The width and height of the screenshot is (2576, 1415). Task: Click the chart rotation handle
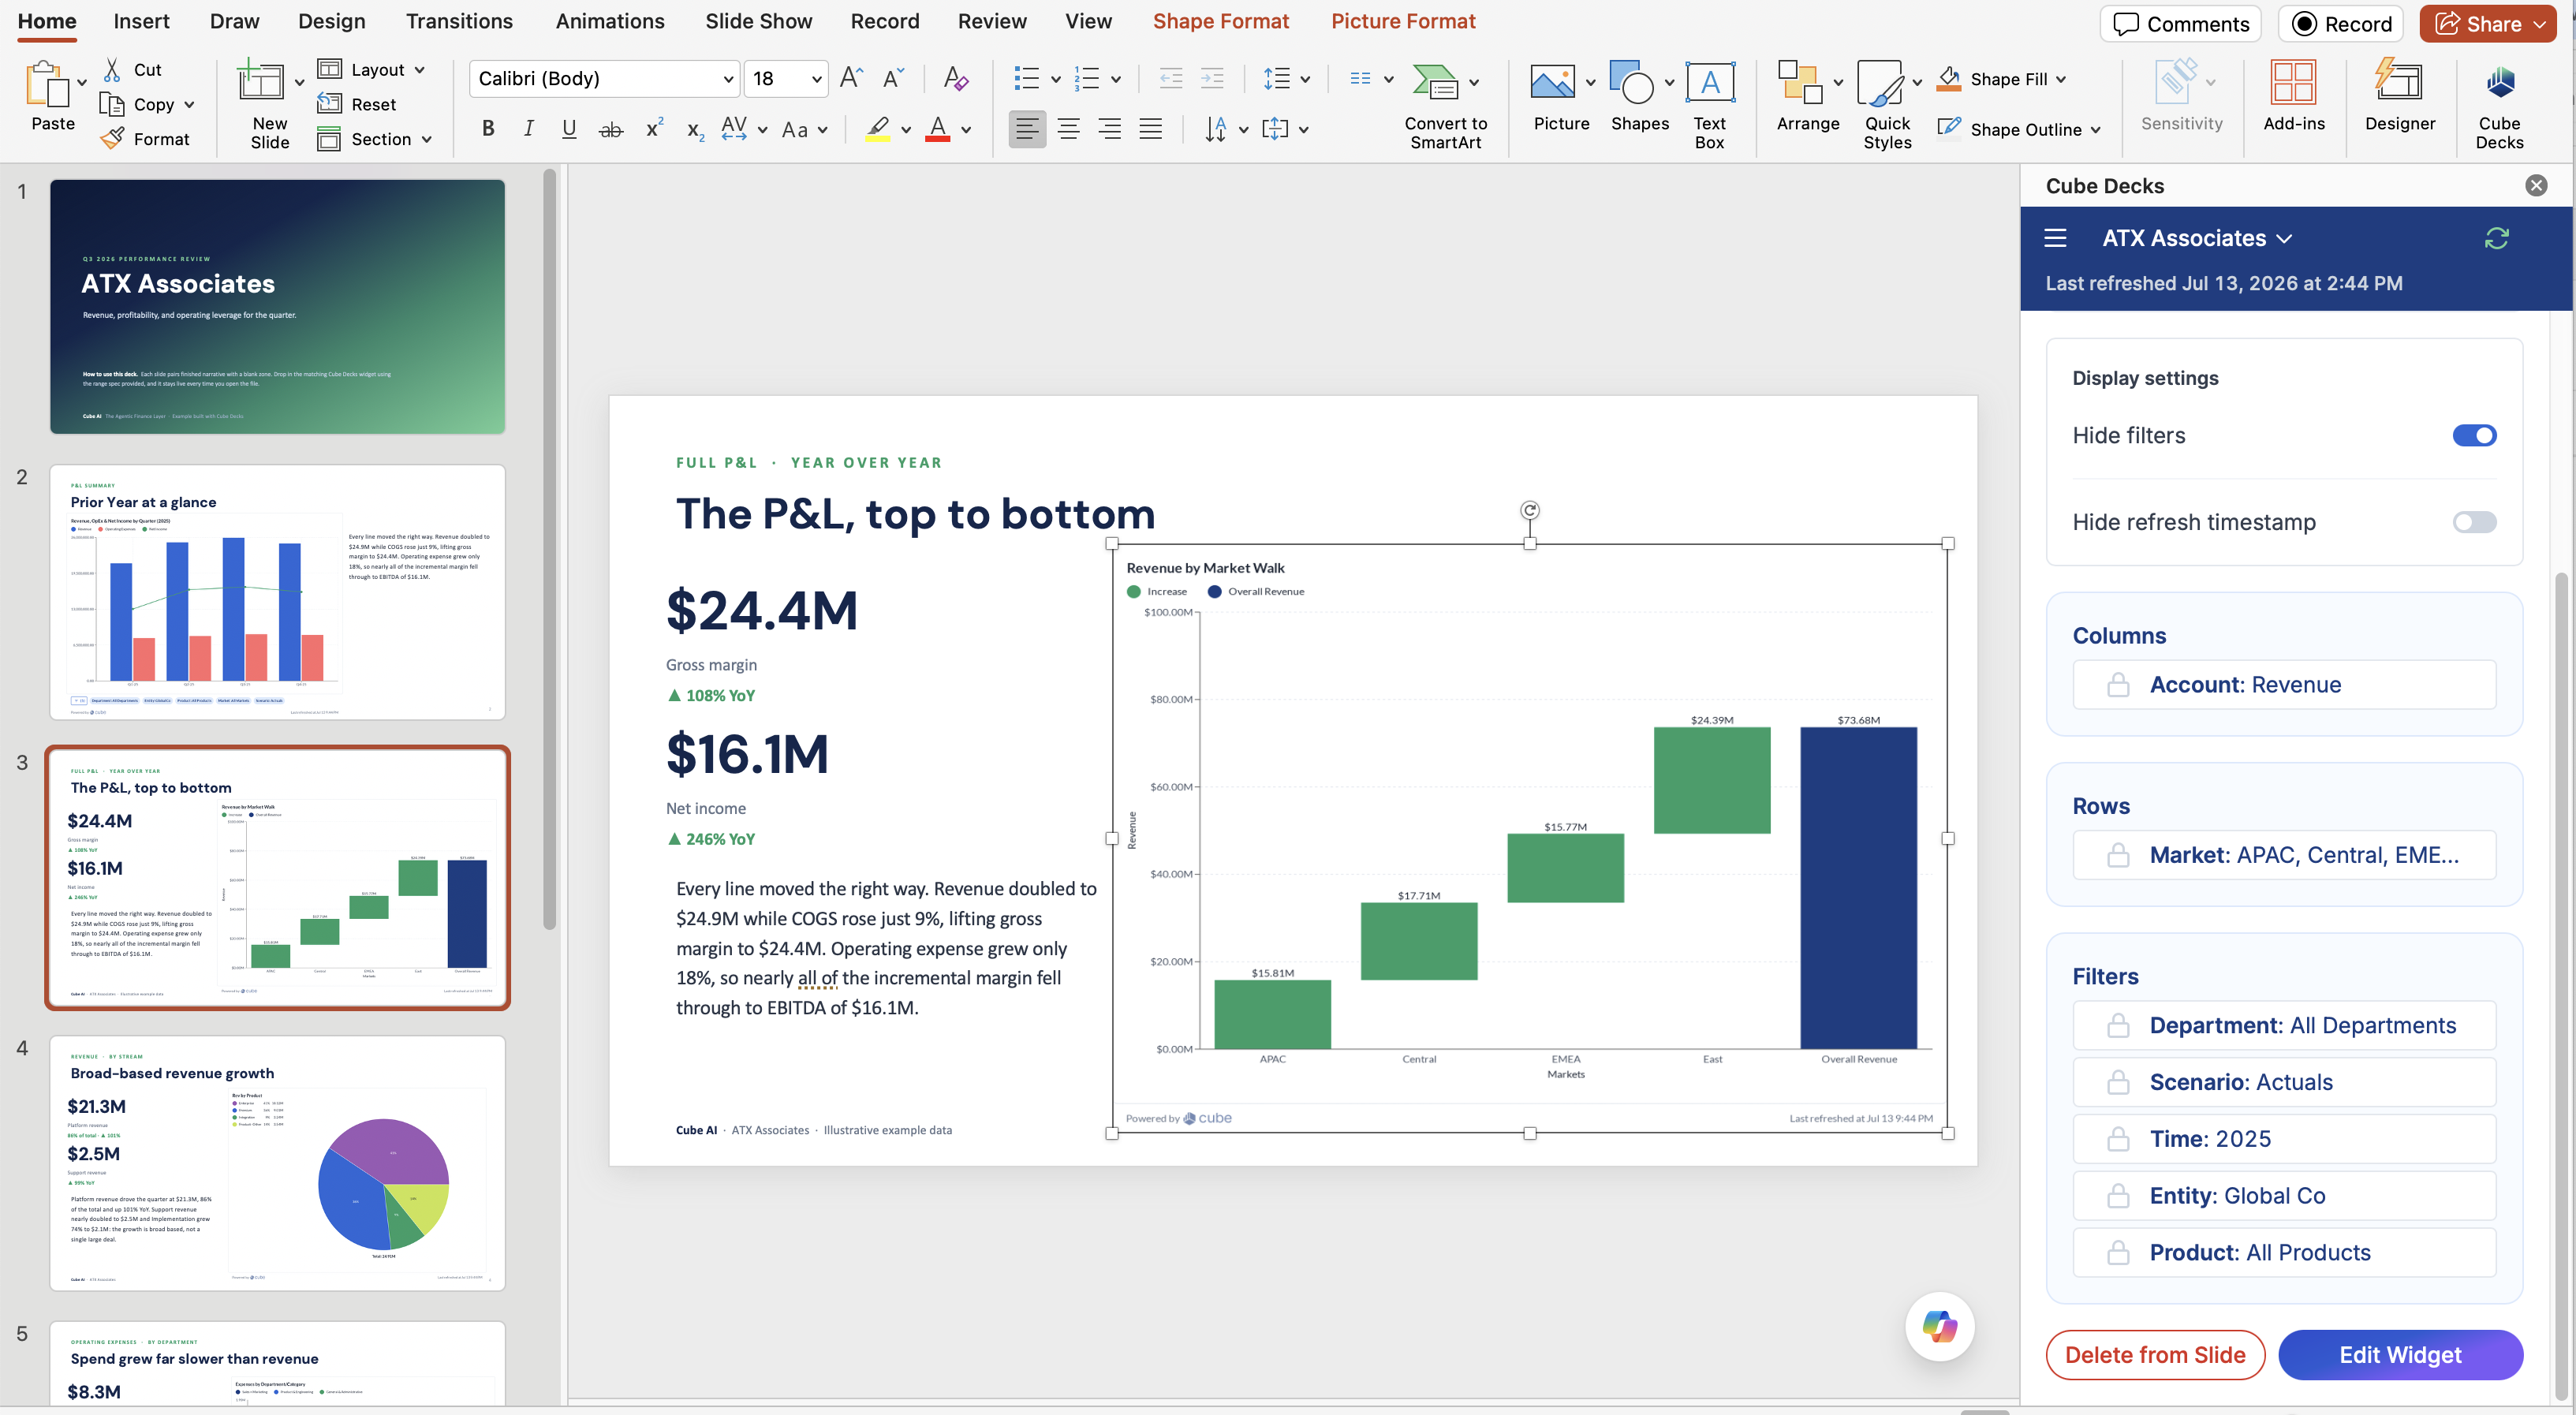click(x=1529, y=510)
